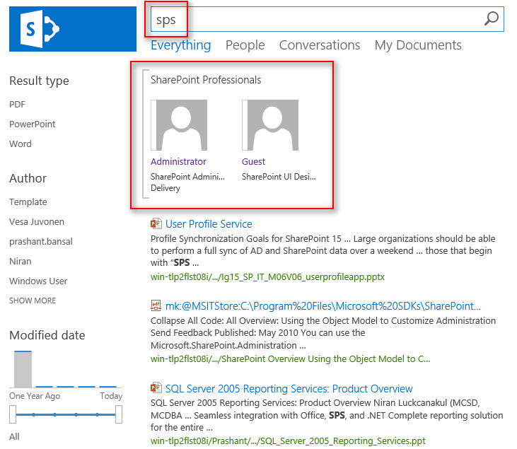Click the SharePoint UI Desi... job title text
The image size is (517, 449).
point(279,177)
